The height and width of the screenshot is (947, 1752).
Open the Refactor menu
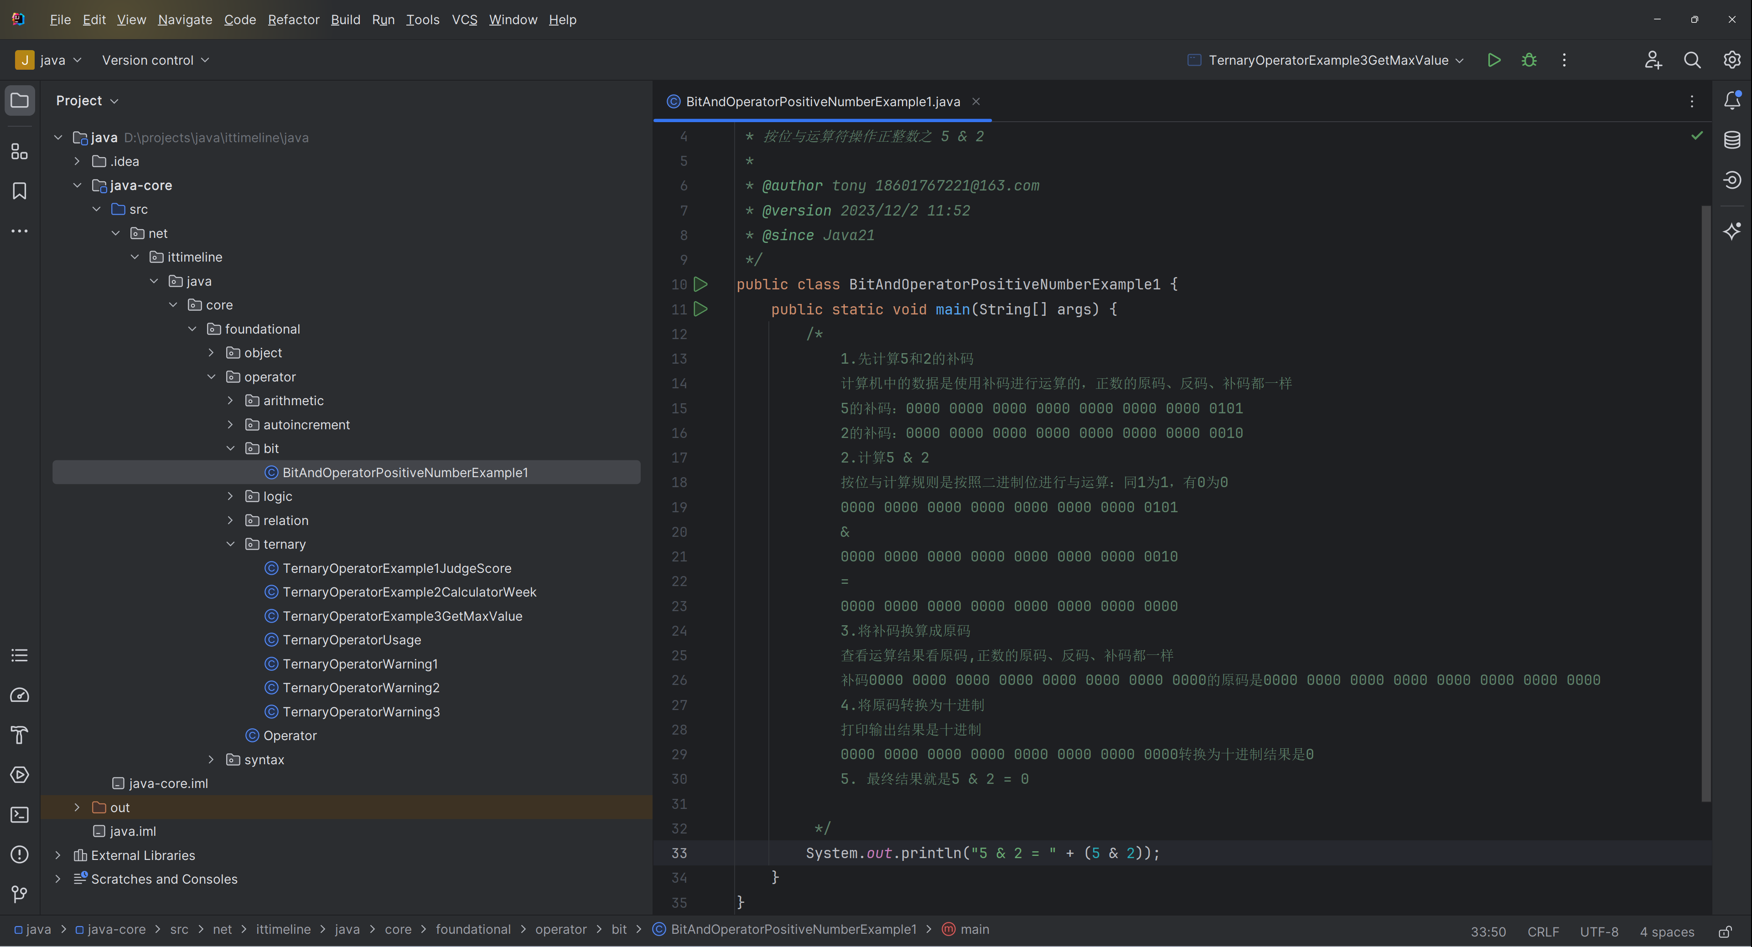point(293,20)
